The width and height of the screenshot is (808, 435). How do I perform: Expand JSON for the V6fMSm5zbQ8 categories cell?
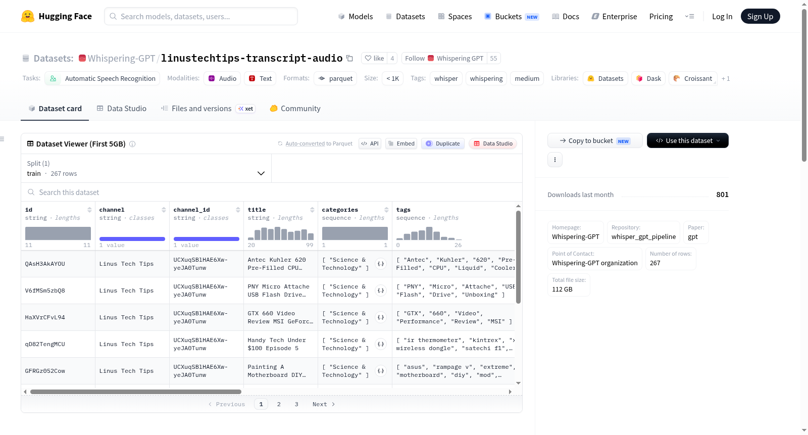point(381,291)
